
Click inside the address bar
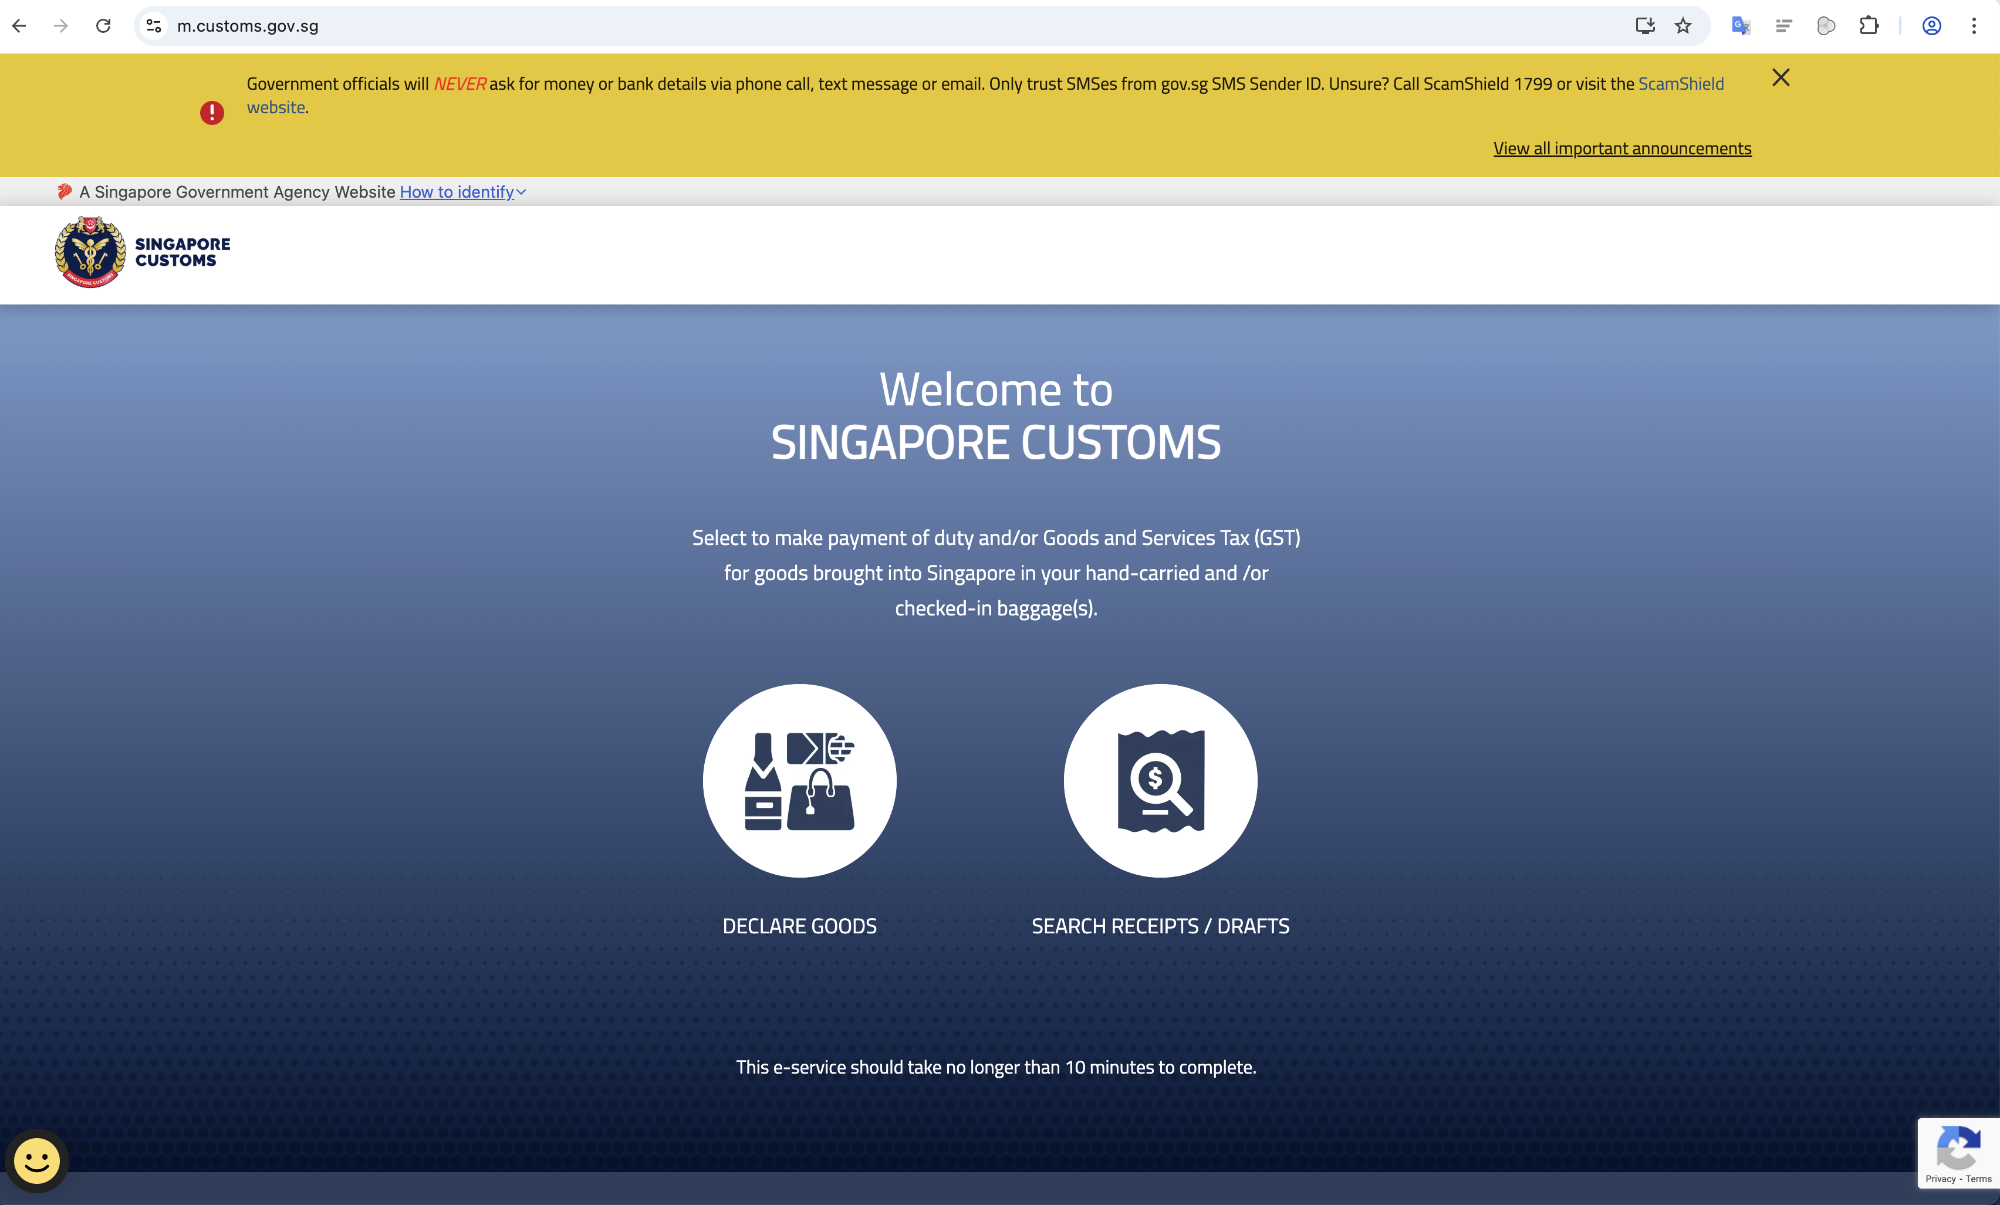coord(568,25)
